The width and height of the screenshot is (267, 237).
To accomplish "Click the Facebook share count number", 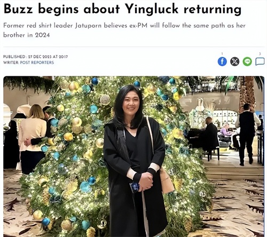I will pos(222,53).
